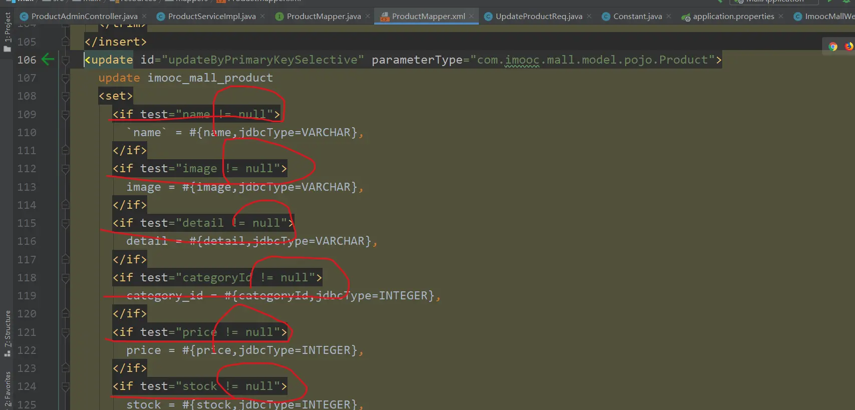The image size is (855, 410).
Task: Switch to ProductMapper.java tab
Action: (323, 17)
